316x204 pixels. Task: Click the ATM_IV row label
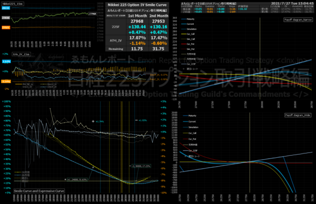(x=116, y=40)
